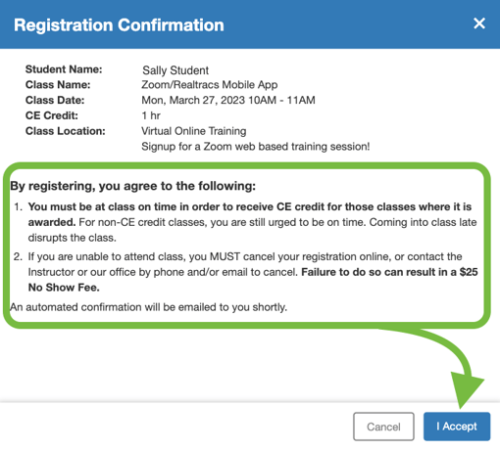
Task: Select the Student Name label
Action: pos(64,69)
